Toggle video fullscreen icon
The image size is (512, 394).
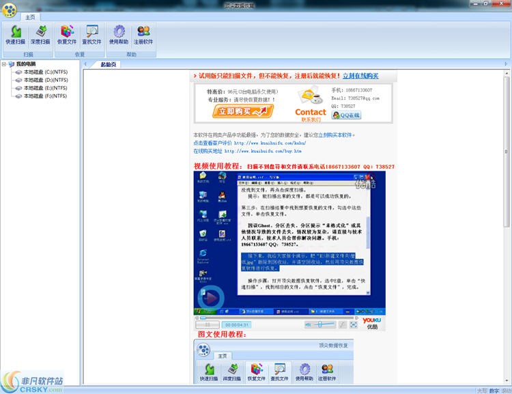[354, 325]
